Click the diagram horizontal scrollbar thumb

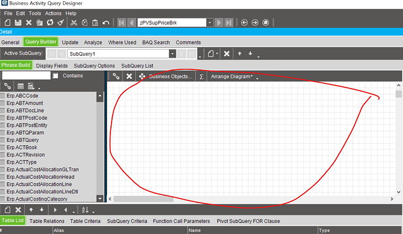coord(144,199)
